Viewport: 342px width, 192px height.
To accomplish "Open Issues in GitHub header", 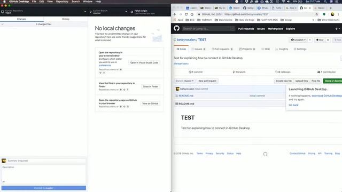I will coord(261,29).
